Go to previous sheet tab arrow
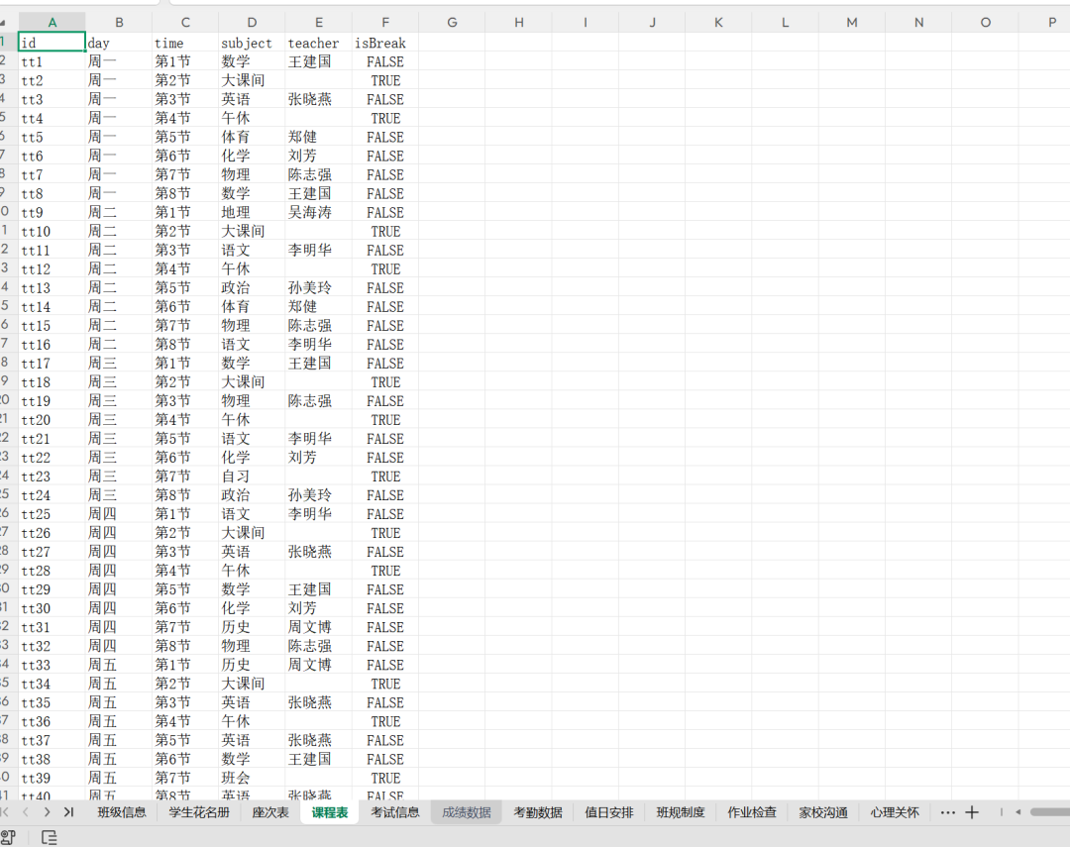Image resolution: width=1070 pixels, height=847 pixels. tap(25, 812)
